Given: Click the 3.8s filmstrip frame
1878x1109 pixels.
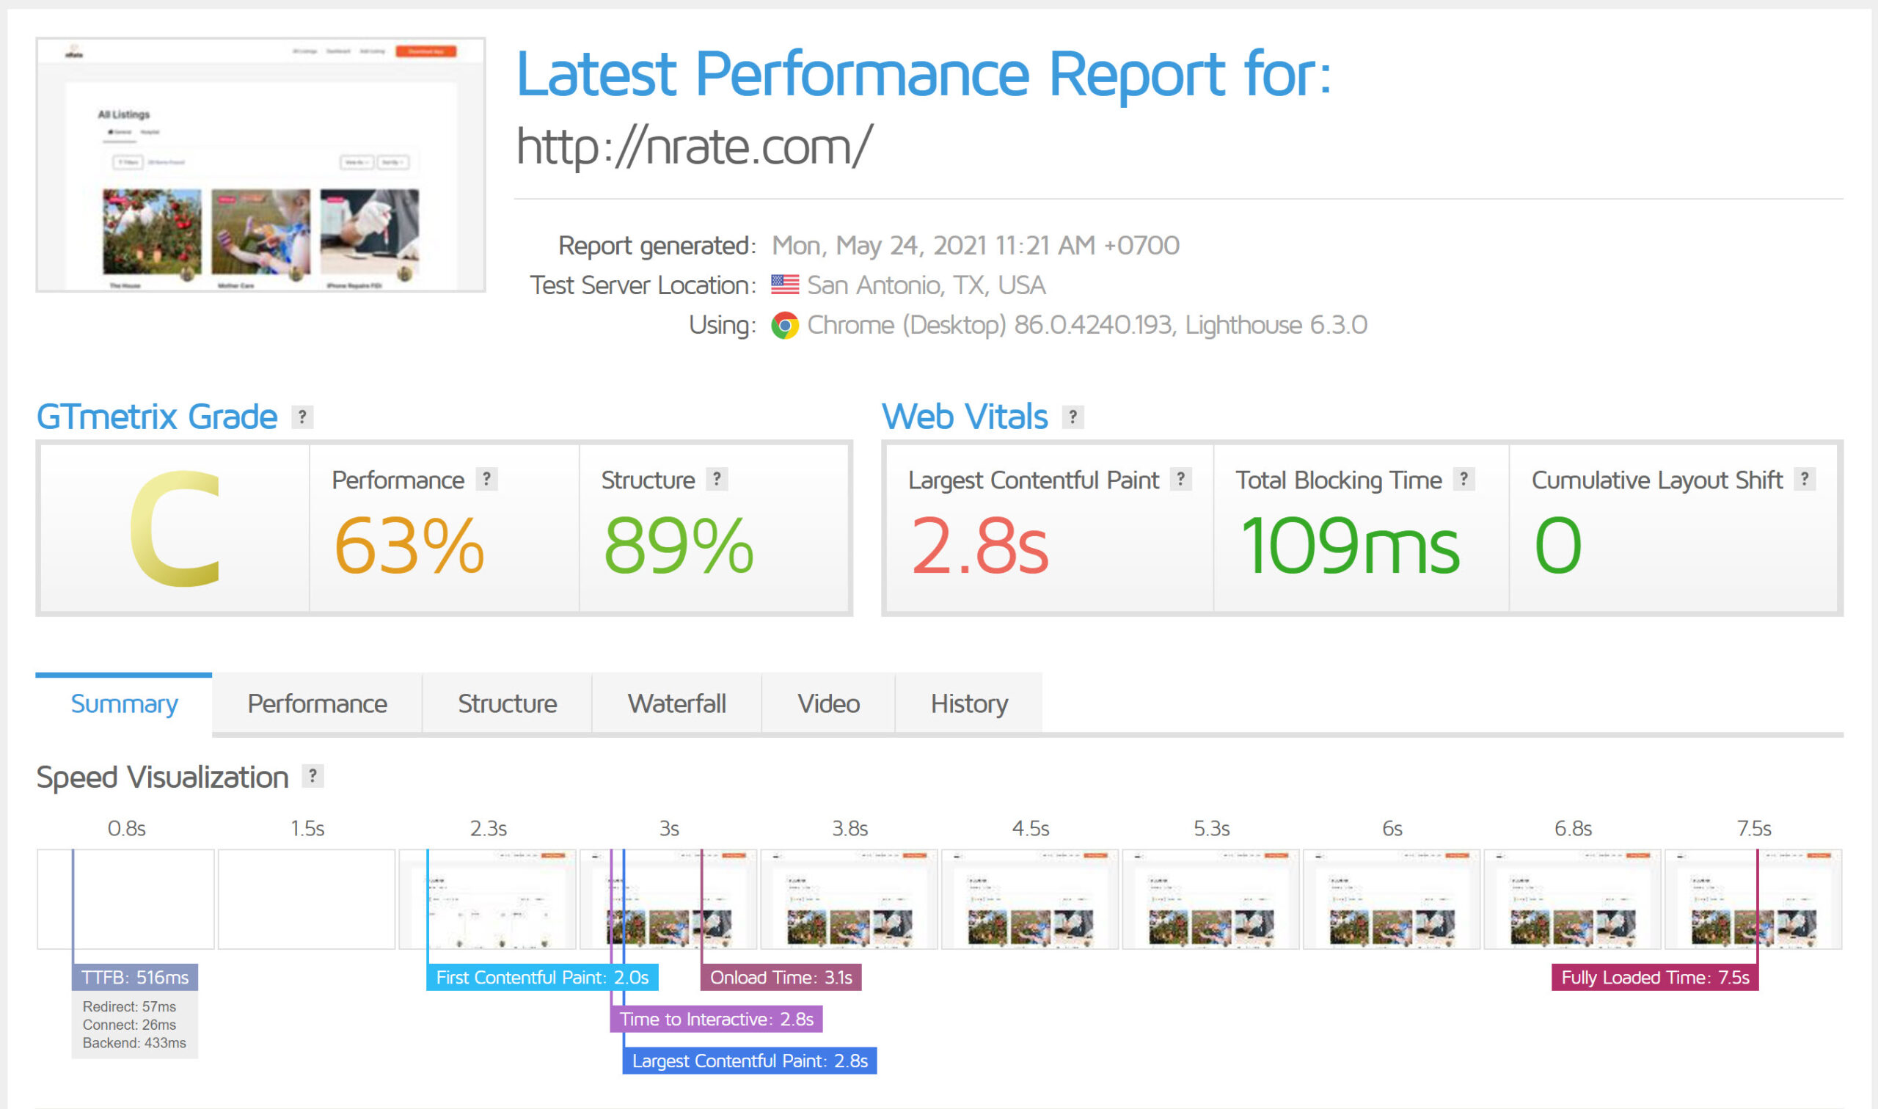Looking at the screenshot, I should [x=849, y=899].
